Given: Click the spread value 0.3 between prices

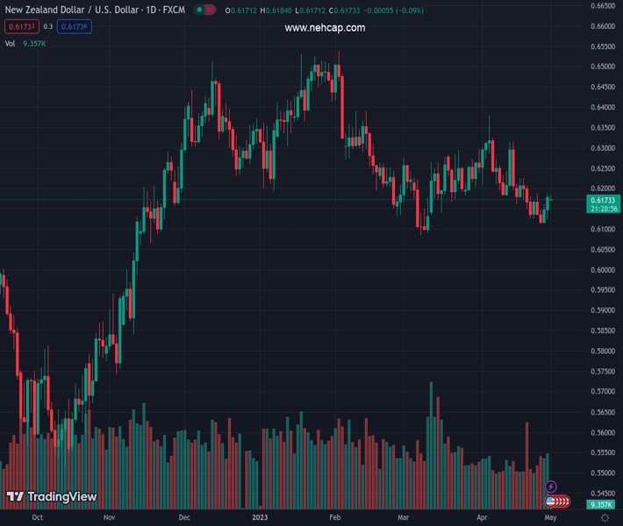Looking at the screenshot, I should (x=47, y=26).
